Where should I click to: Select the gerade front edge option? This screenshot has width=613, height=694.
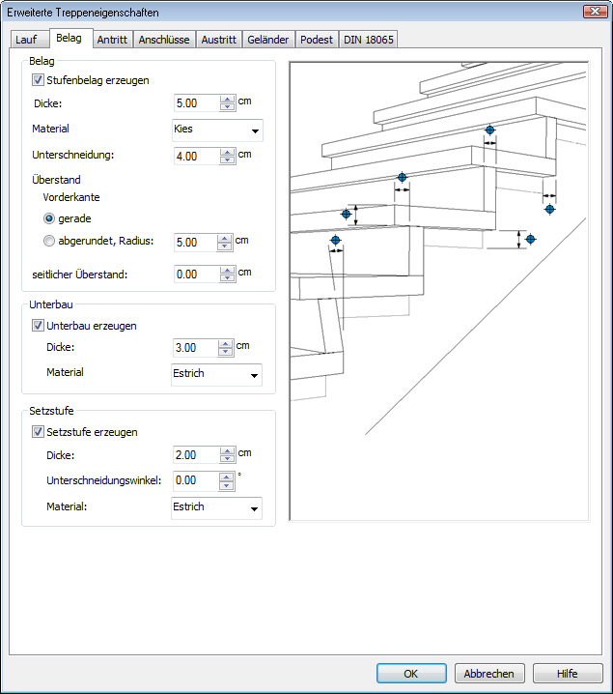click(x=49, y=218)
